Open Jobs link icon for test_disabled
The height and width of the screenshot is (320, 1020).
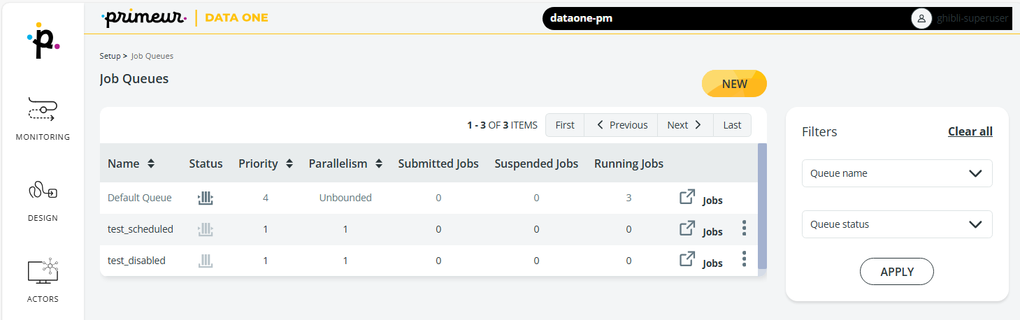coord(687,259)
